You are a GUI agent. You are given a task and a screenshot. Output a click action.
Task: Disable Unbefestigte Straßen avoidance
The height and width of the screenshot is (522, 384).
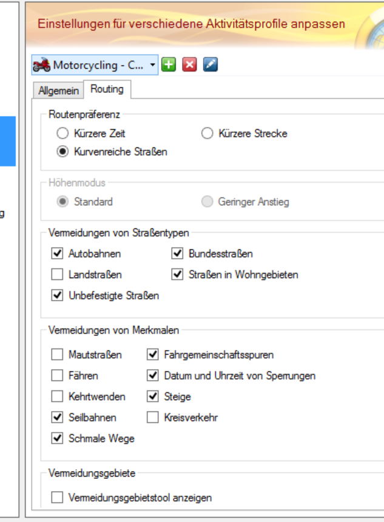click(58, 296)
